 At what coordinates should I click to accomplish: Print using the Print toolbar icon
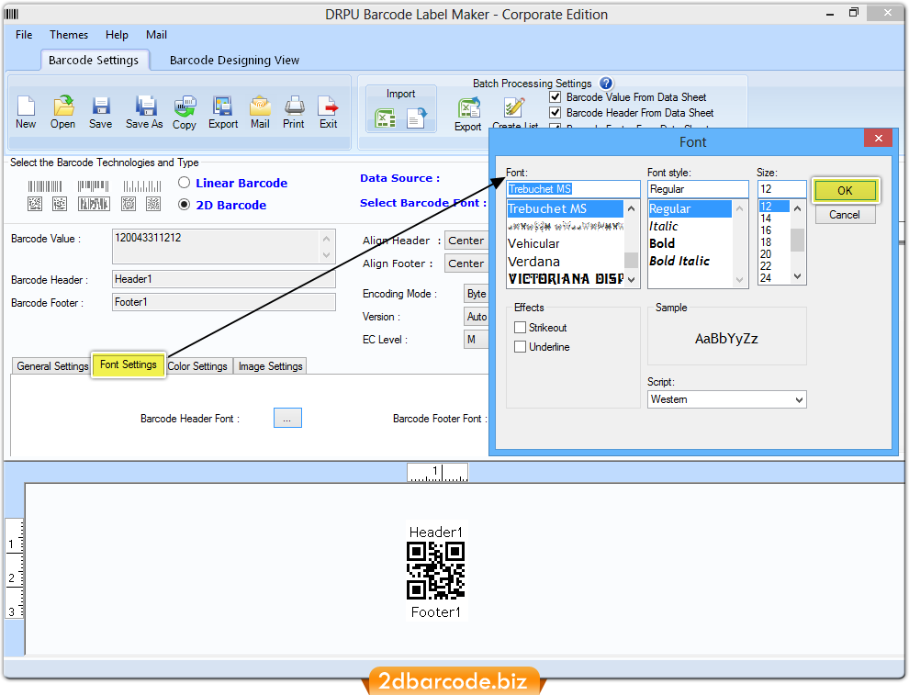294,112
